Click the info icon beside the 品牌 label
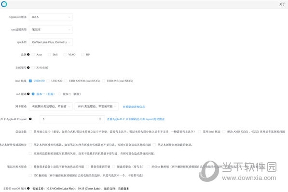Screen dimensions: 288x192 click(28, 55)
